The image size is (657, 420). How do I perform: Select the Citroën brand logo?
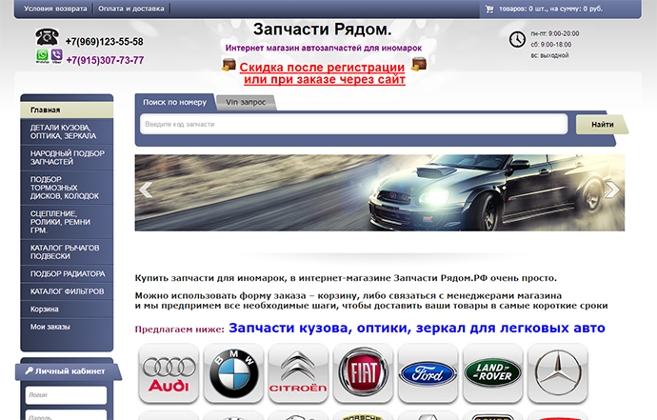coord(298,373)
